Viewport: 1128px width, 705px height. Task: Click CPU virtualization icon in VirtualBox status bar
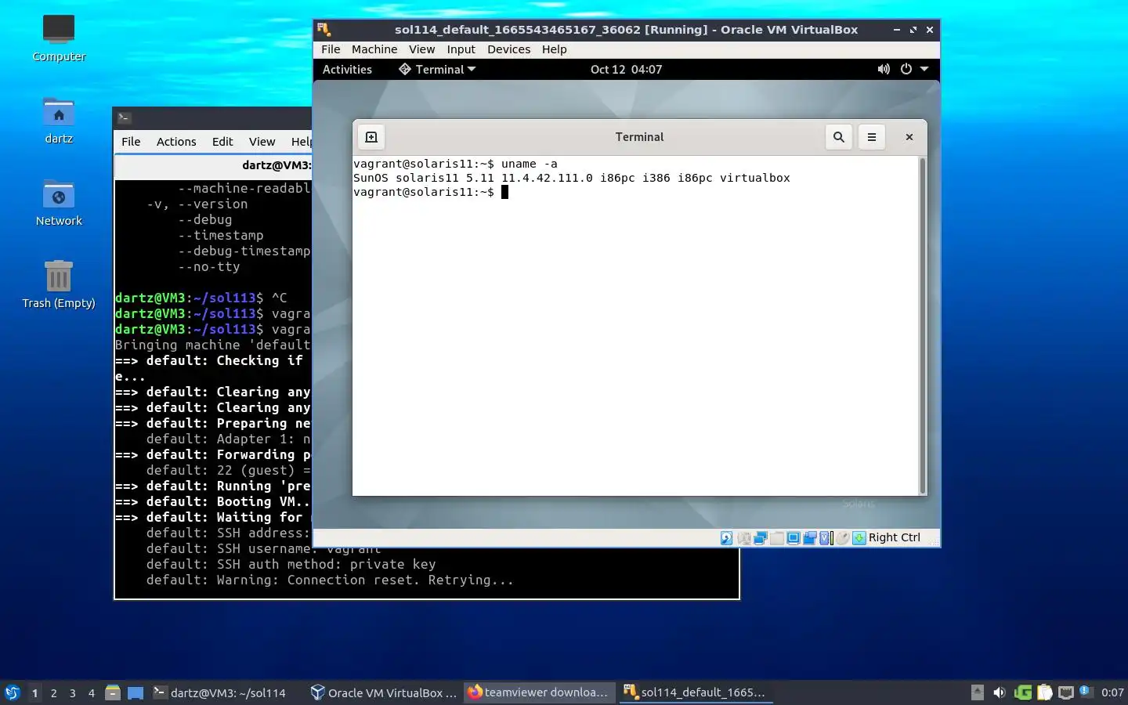pyautogui.click(x=825, y=538)
